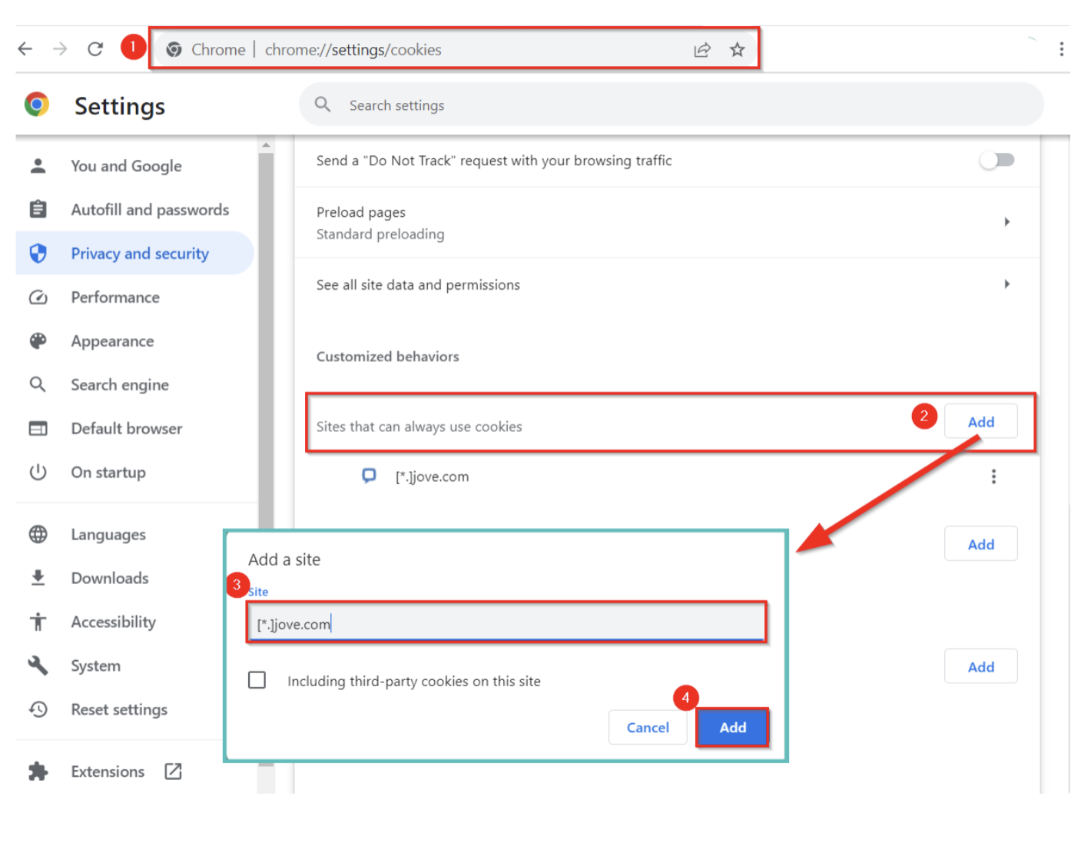Open You and Google settings
The width and height of the screenshot is (1091, 853).
click(x=126, y=166)
